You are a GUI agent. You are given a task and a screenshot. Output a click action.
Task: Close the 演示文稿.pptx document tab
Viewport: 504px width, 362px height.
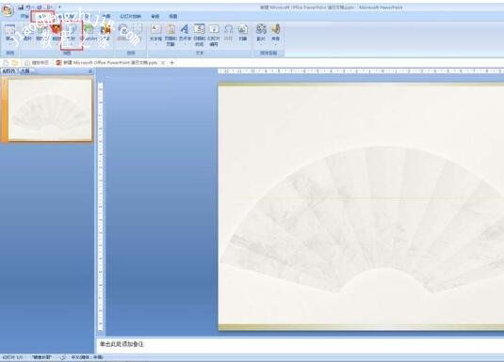163,63
